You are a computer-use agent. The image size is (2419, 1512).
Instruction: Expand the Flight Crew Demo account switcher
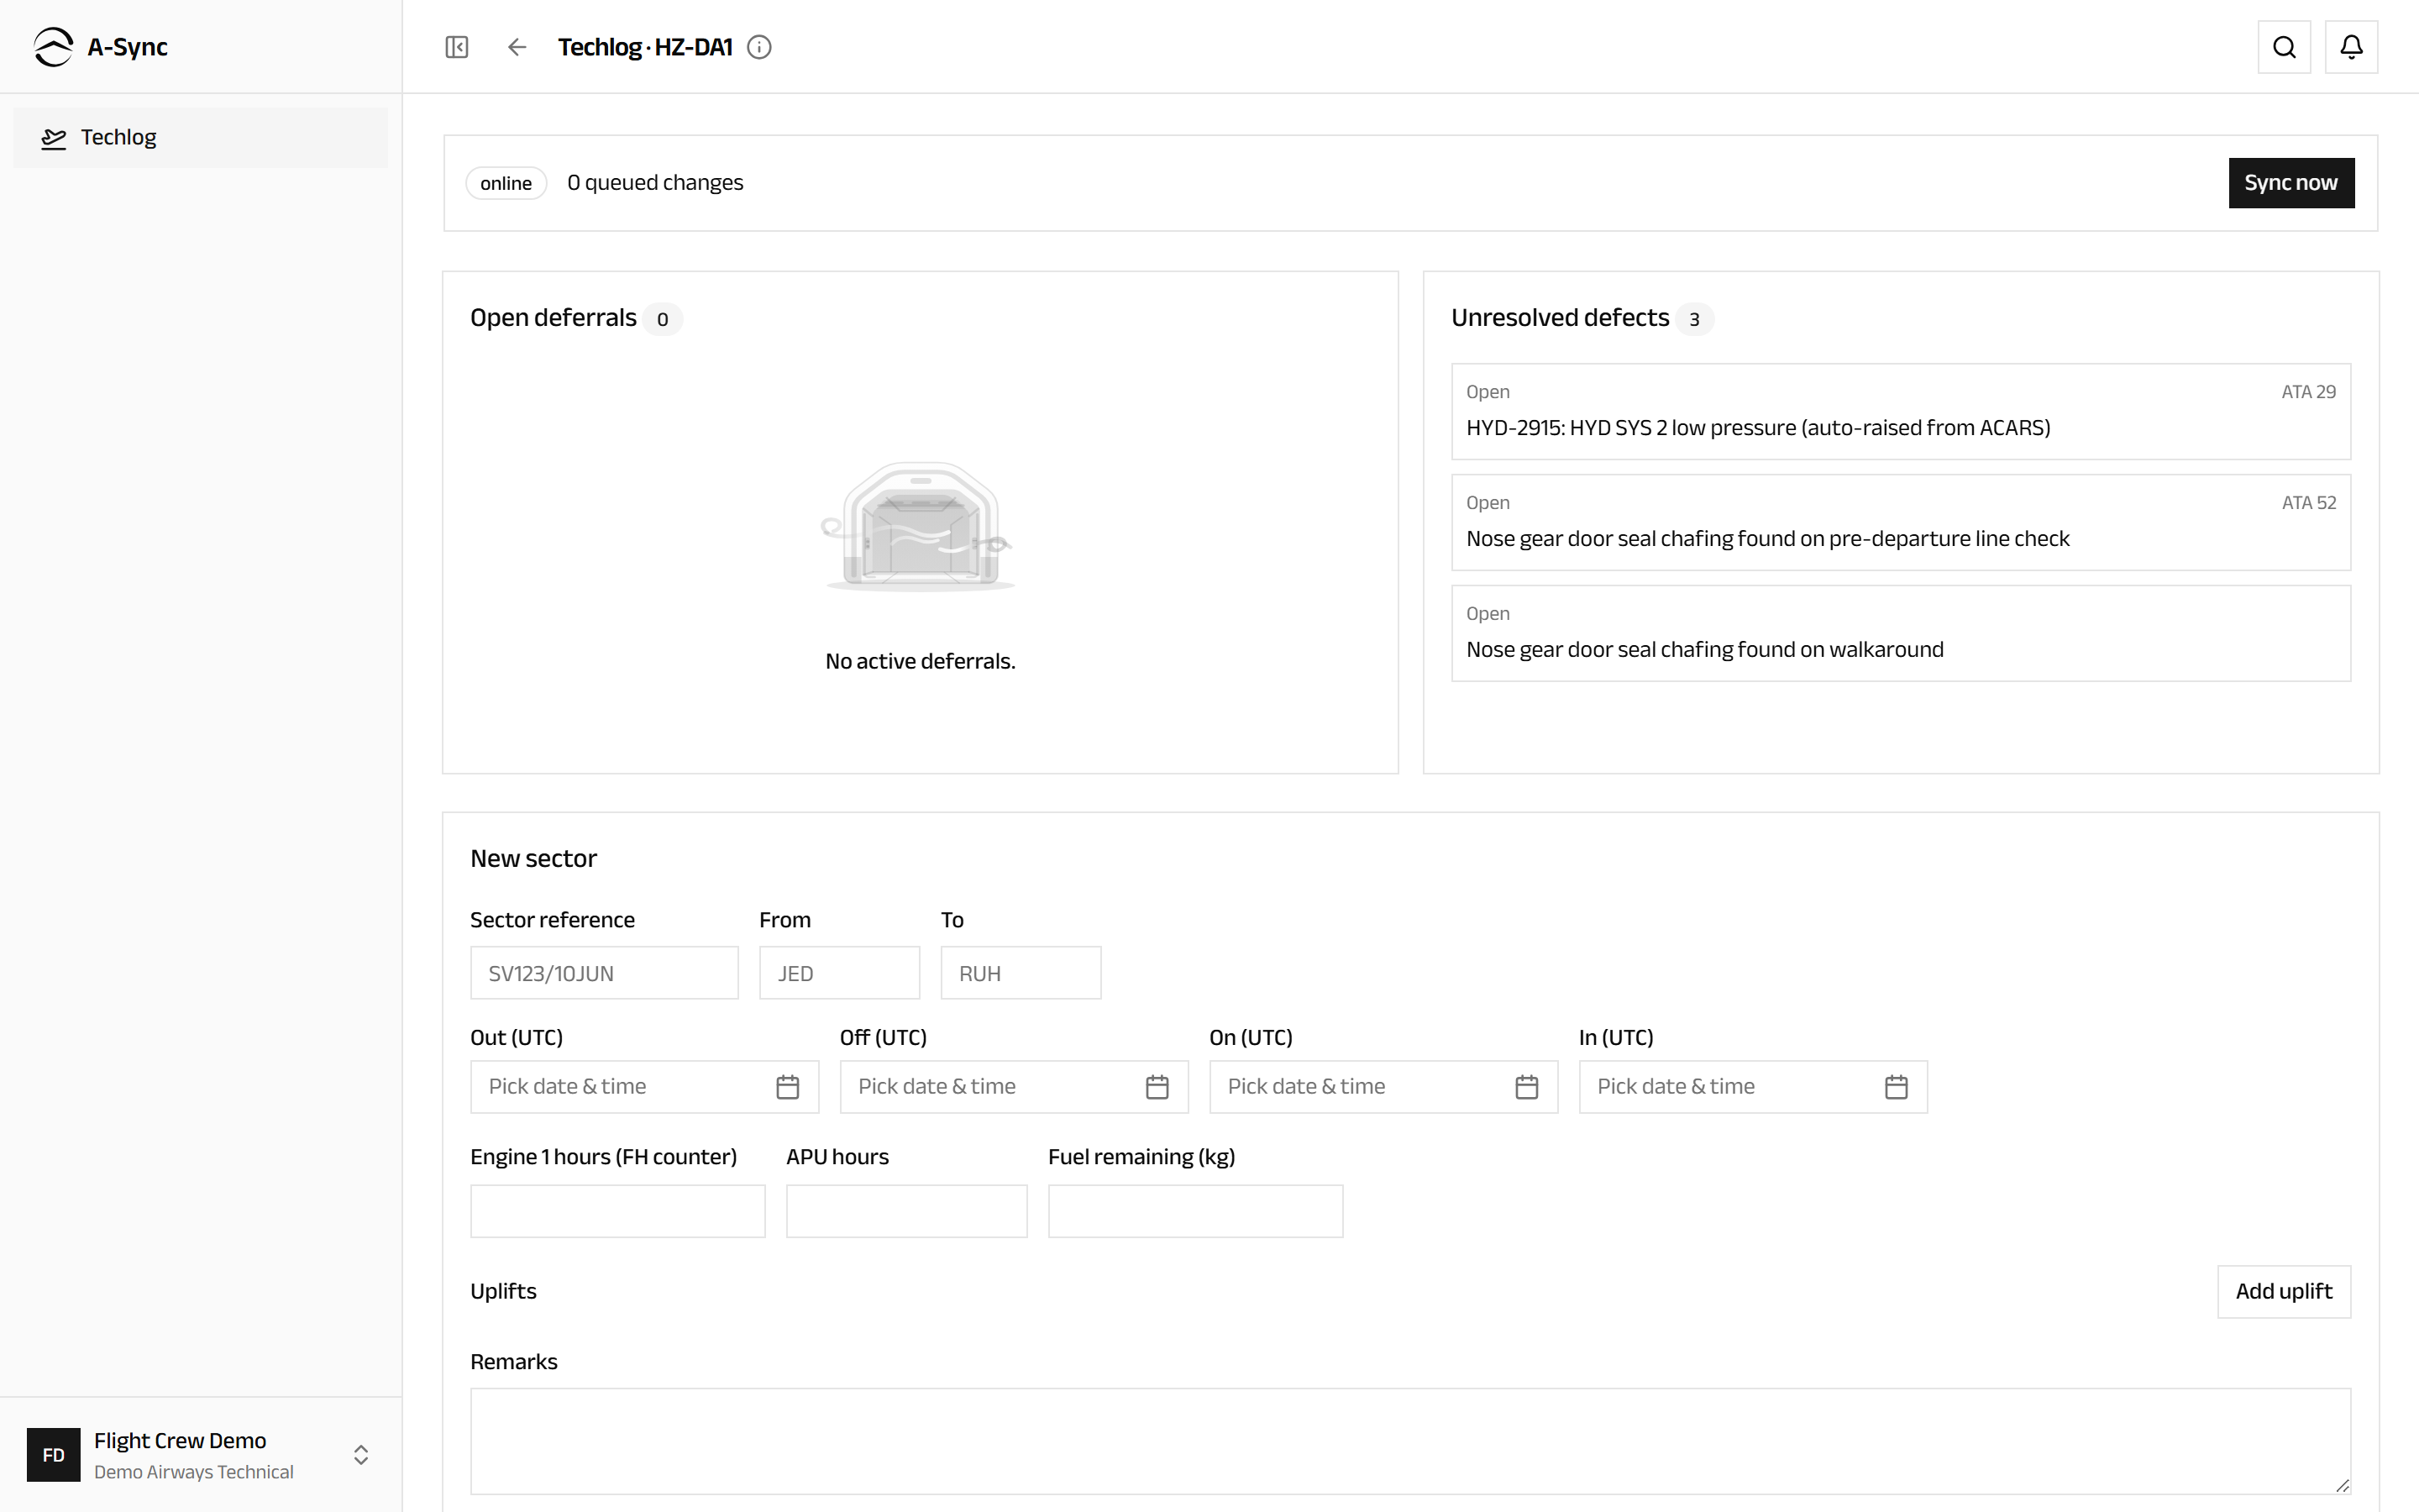click(361, 1455)
